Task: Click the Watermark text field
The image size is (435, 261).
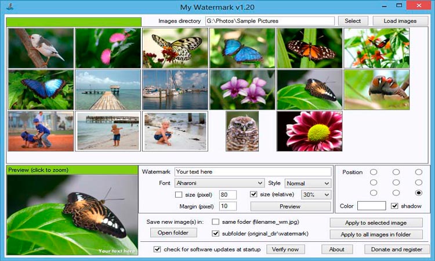Action: (x=253, y=172)
